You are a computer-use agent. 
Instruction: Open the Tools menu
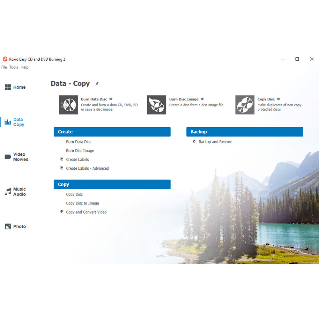pos(14,67)
